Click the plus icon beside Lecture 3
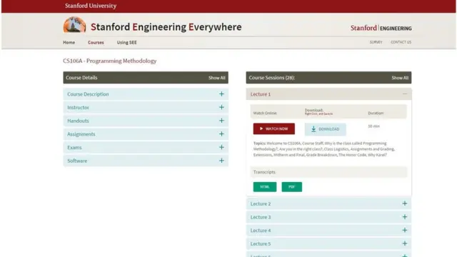Screen dimensions: 457x257 pos(405,217)
